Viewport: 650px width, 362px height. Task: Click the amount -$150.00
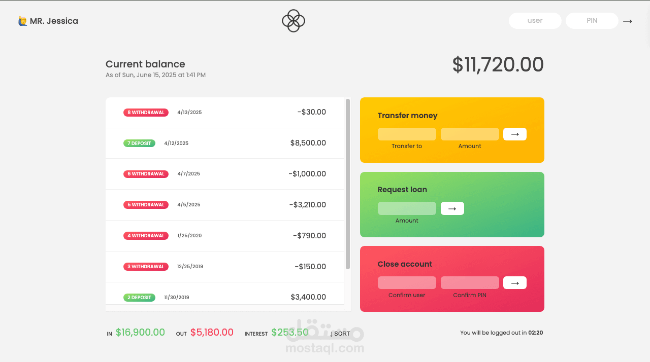click(x=310, y=267)
